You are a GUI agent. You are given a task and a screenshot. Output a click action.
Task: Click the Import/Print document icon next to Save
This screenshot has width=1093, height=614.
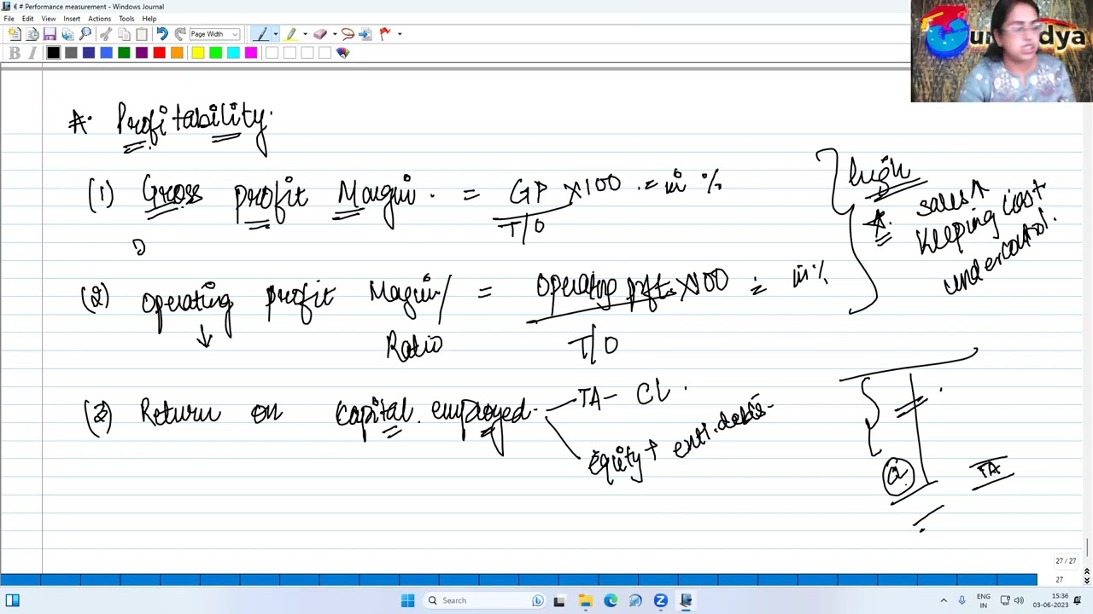pyautogui.click(x=67, y=34)
